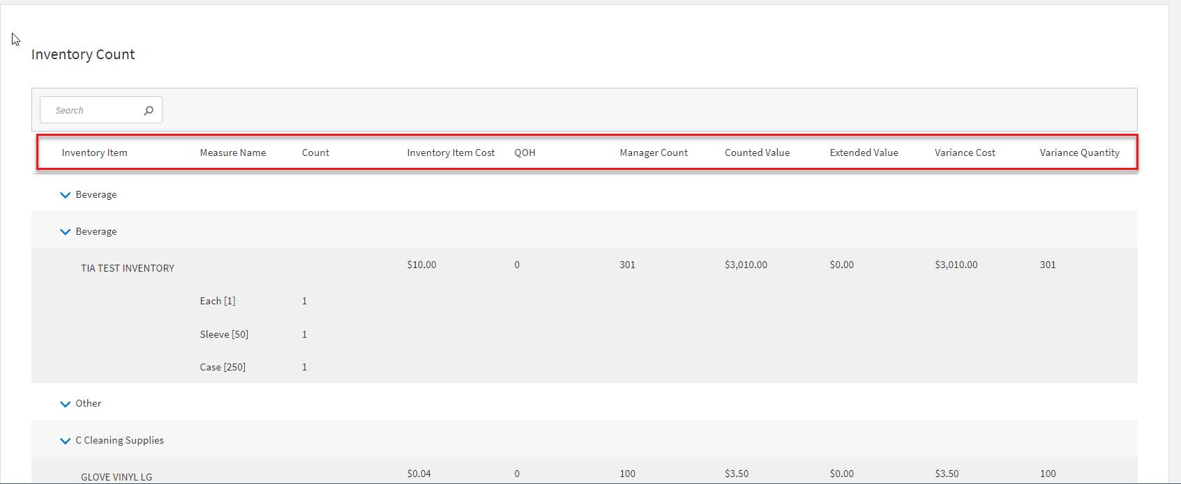Viewport: 1181px width, 484px height.
Task: Click the Counted Value column header
Action: [757, 153]
